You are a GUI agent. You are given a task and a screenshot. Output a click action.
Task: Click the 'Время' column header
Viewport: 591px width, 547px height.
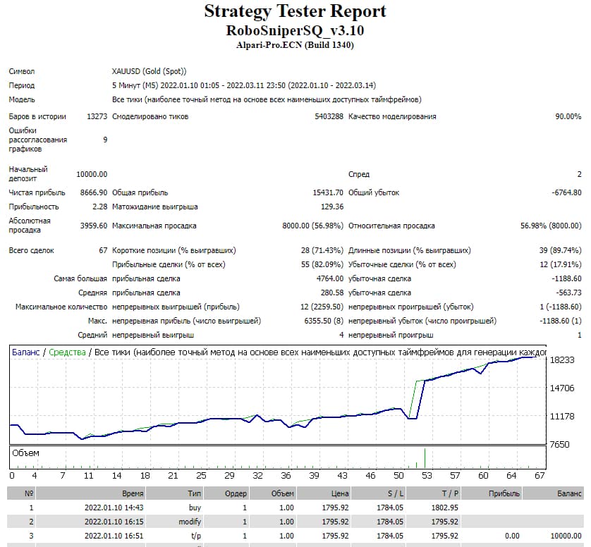point(133,494)
